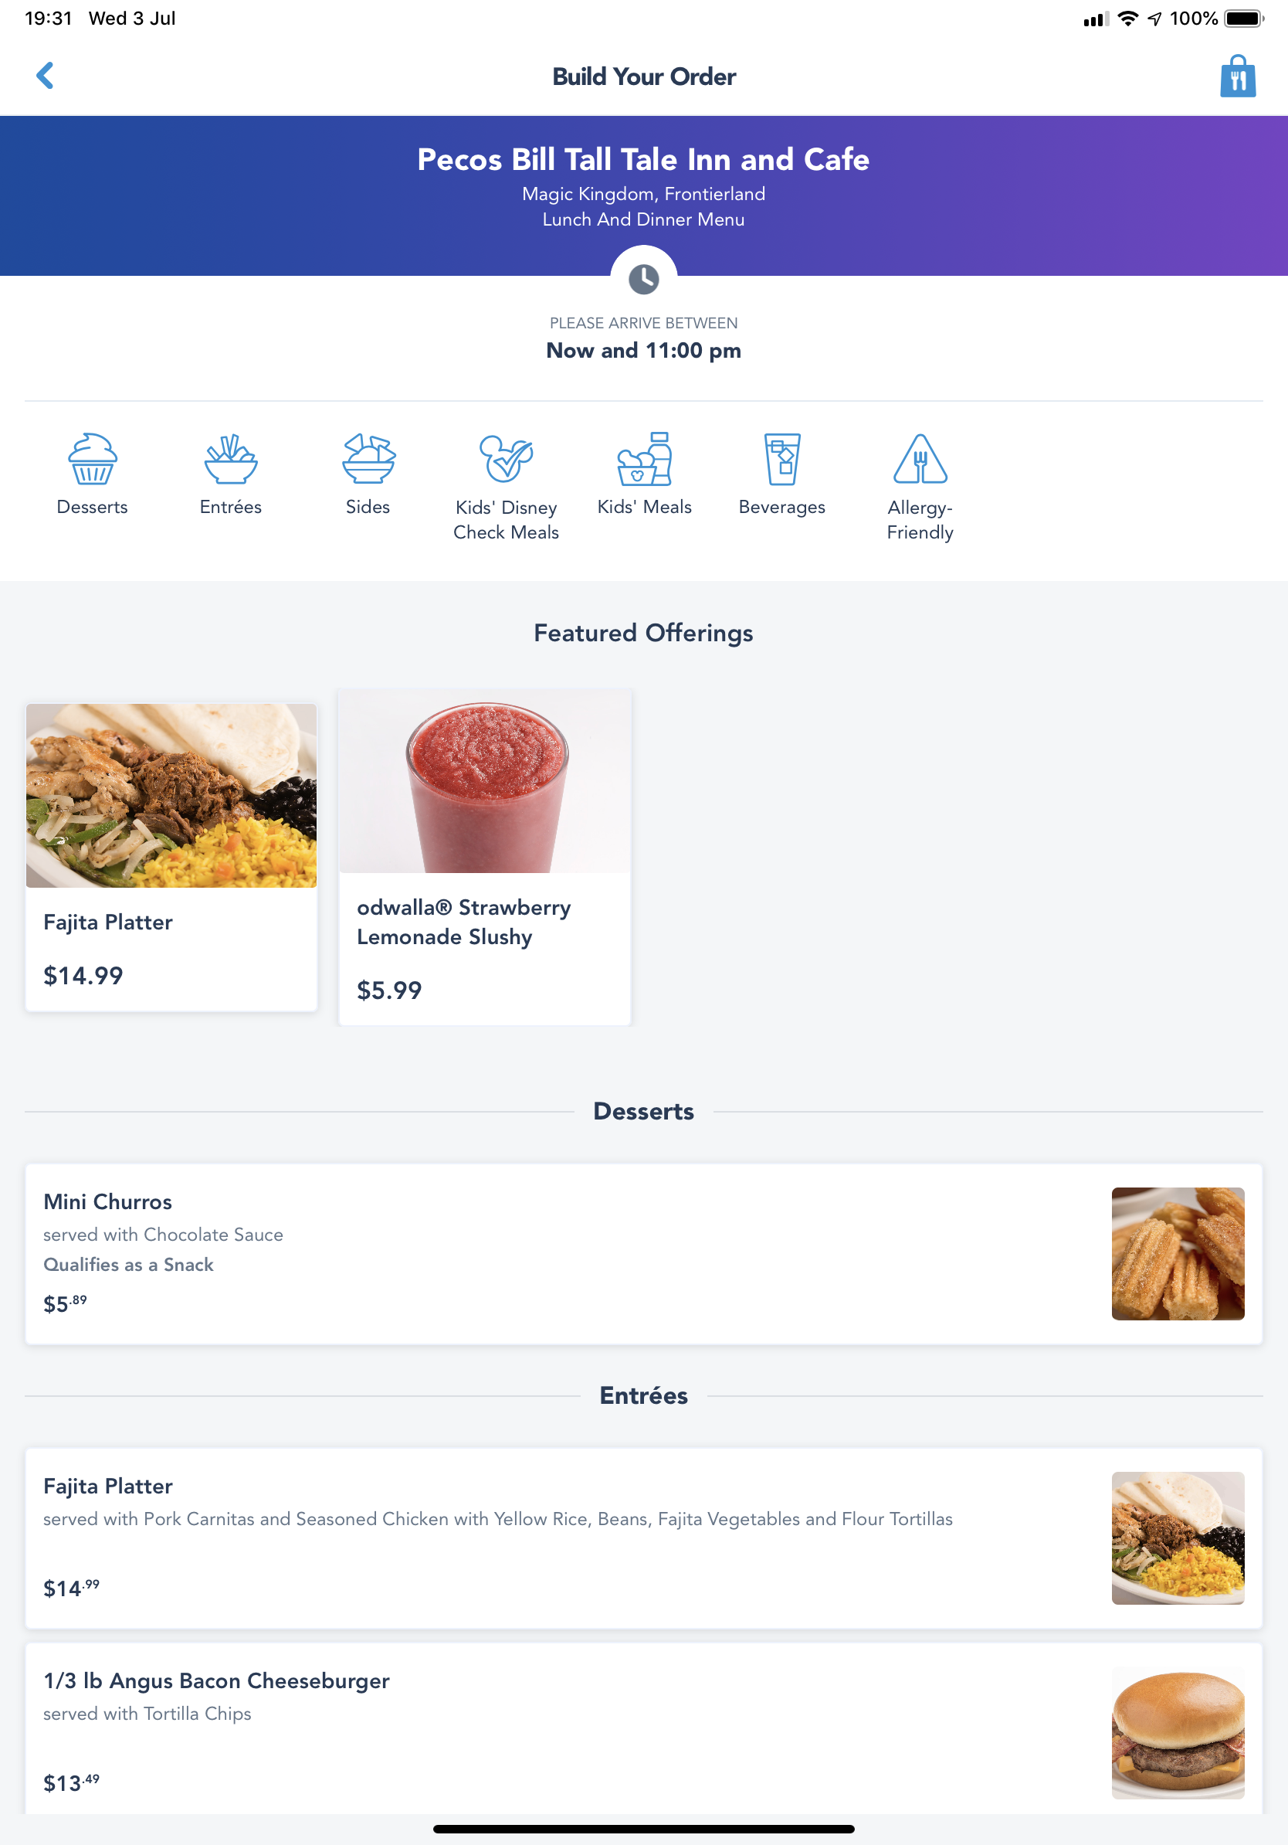The width and height of the screenshot is (1288, 1845).
Task: Select the Entrées bowl category icon
Action: pos(230,474)
